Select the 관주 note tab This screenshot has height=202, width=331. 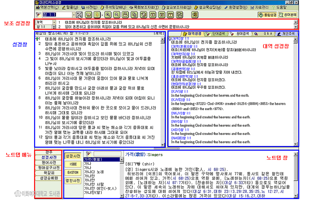[49, 152]
